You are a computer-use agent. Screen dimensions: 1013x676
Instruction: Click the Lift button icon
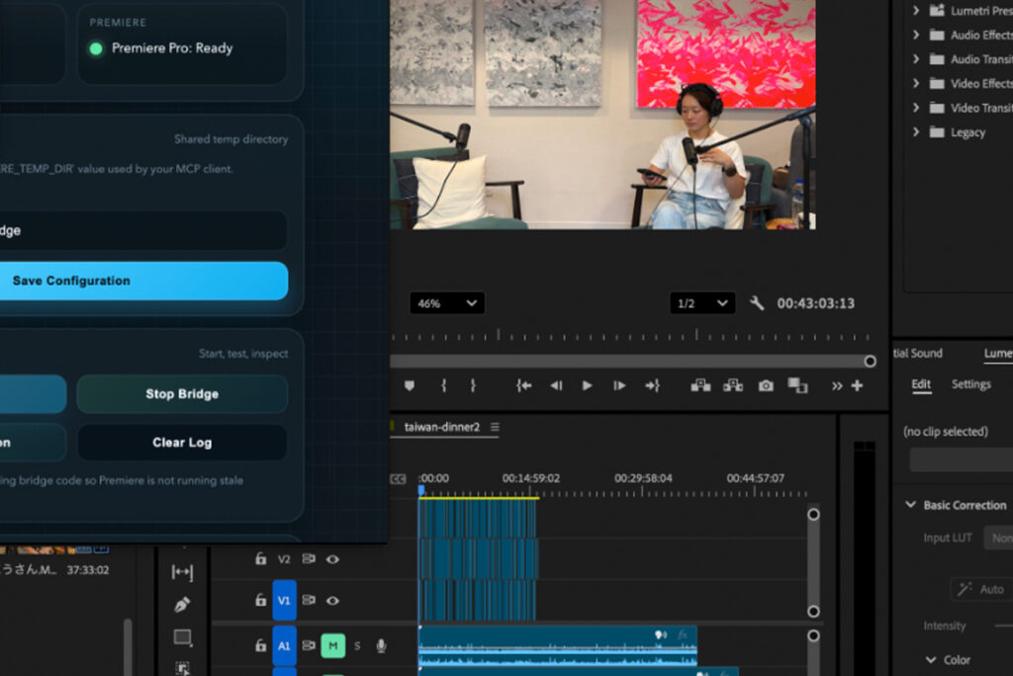click(700, 386)
